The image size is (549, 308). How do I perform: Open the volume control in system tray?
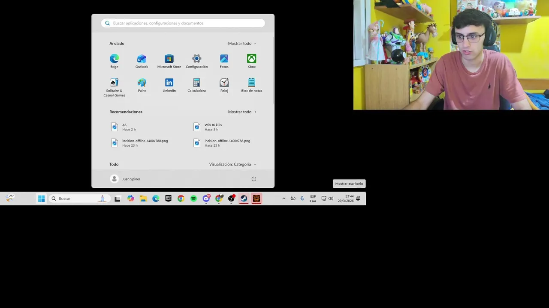tap(331, 198)
